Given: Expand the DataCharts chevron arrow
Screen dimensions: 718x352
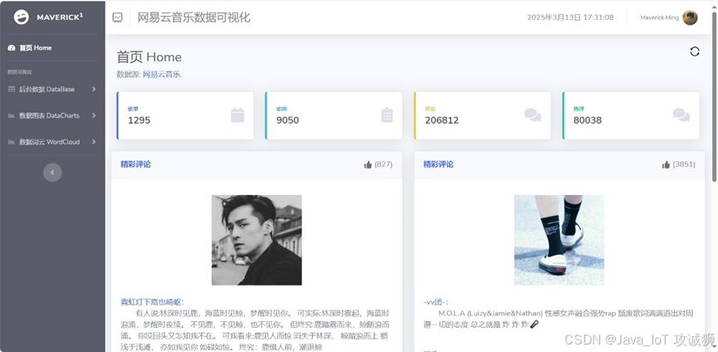Looking at the screenshot, I should coord(94,115).
